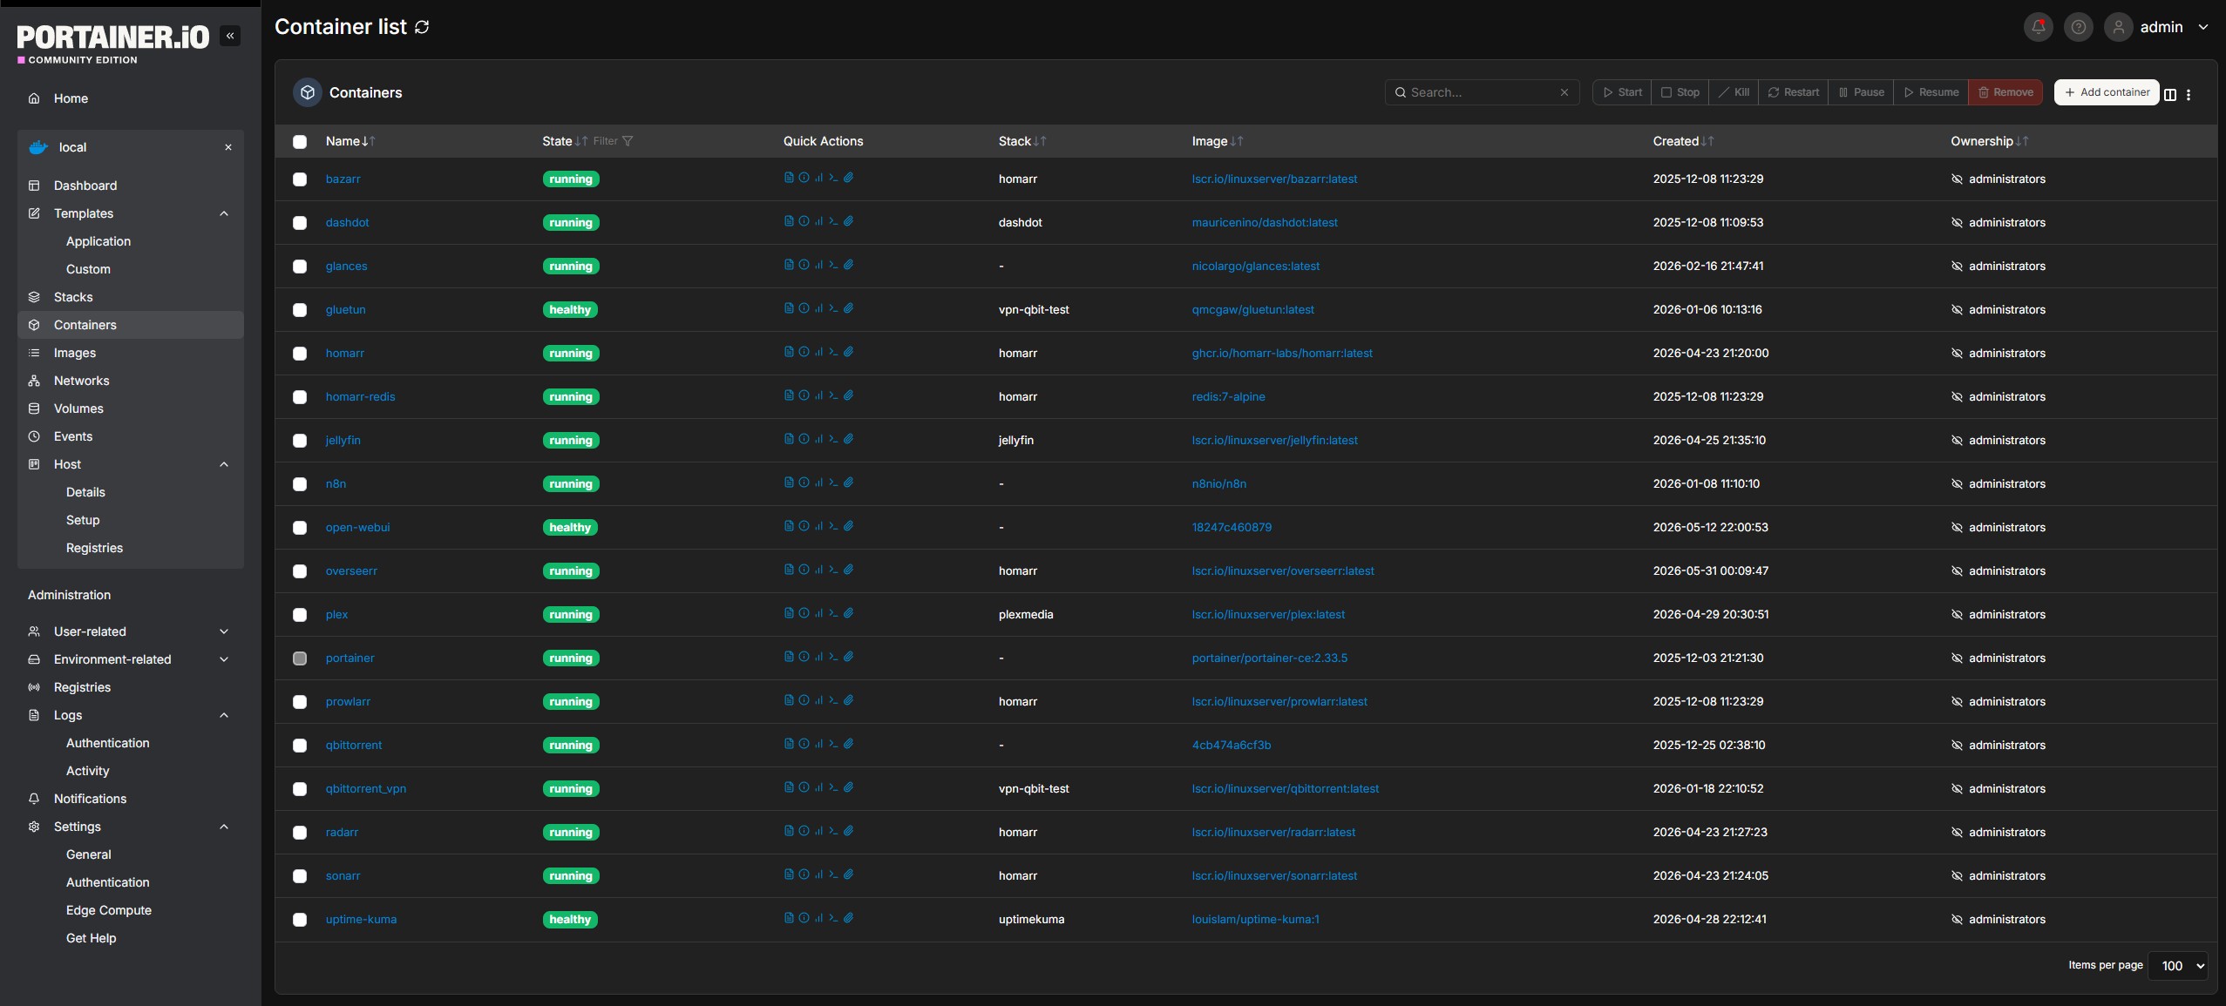Select the qbittorrent container checkbox

click(x=300, y=746)
